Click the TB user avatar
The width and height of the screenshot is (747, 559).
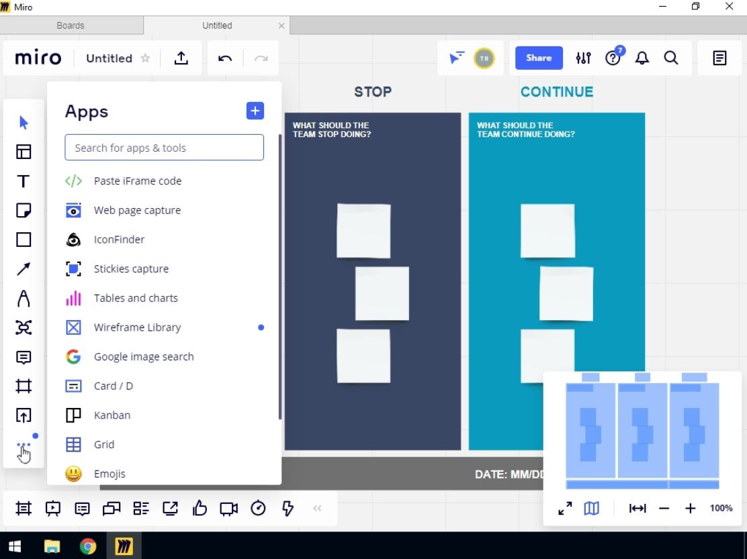click(484, 58)
